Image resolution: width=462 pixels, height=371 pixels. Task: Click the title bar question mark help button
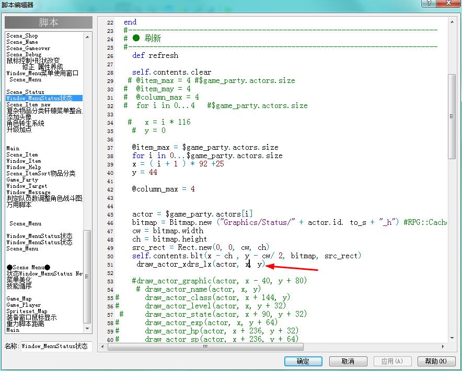pyautogui.click(x=429, y=3)
